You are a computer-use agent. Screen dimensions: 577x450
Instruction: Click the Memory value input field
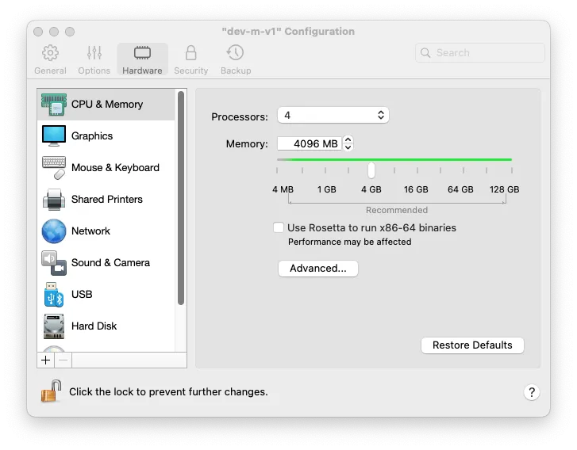coord(310,143)
